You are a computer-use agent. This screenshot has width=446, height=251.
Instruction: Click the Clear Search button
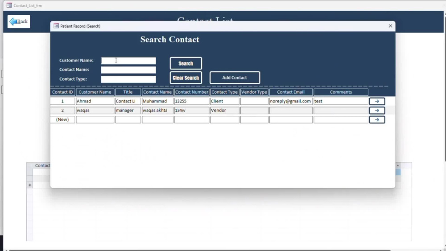point(186,78)
